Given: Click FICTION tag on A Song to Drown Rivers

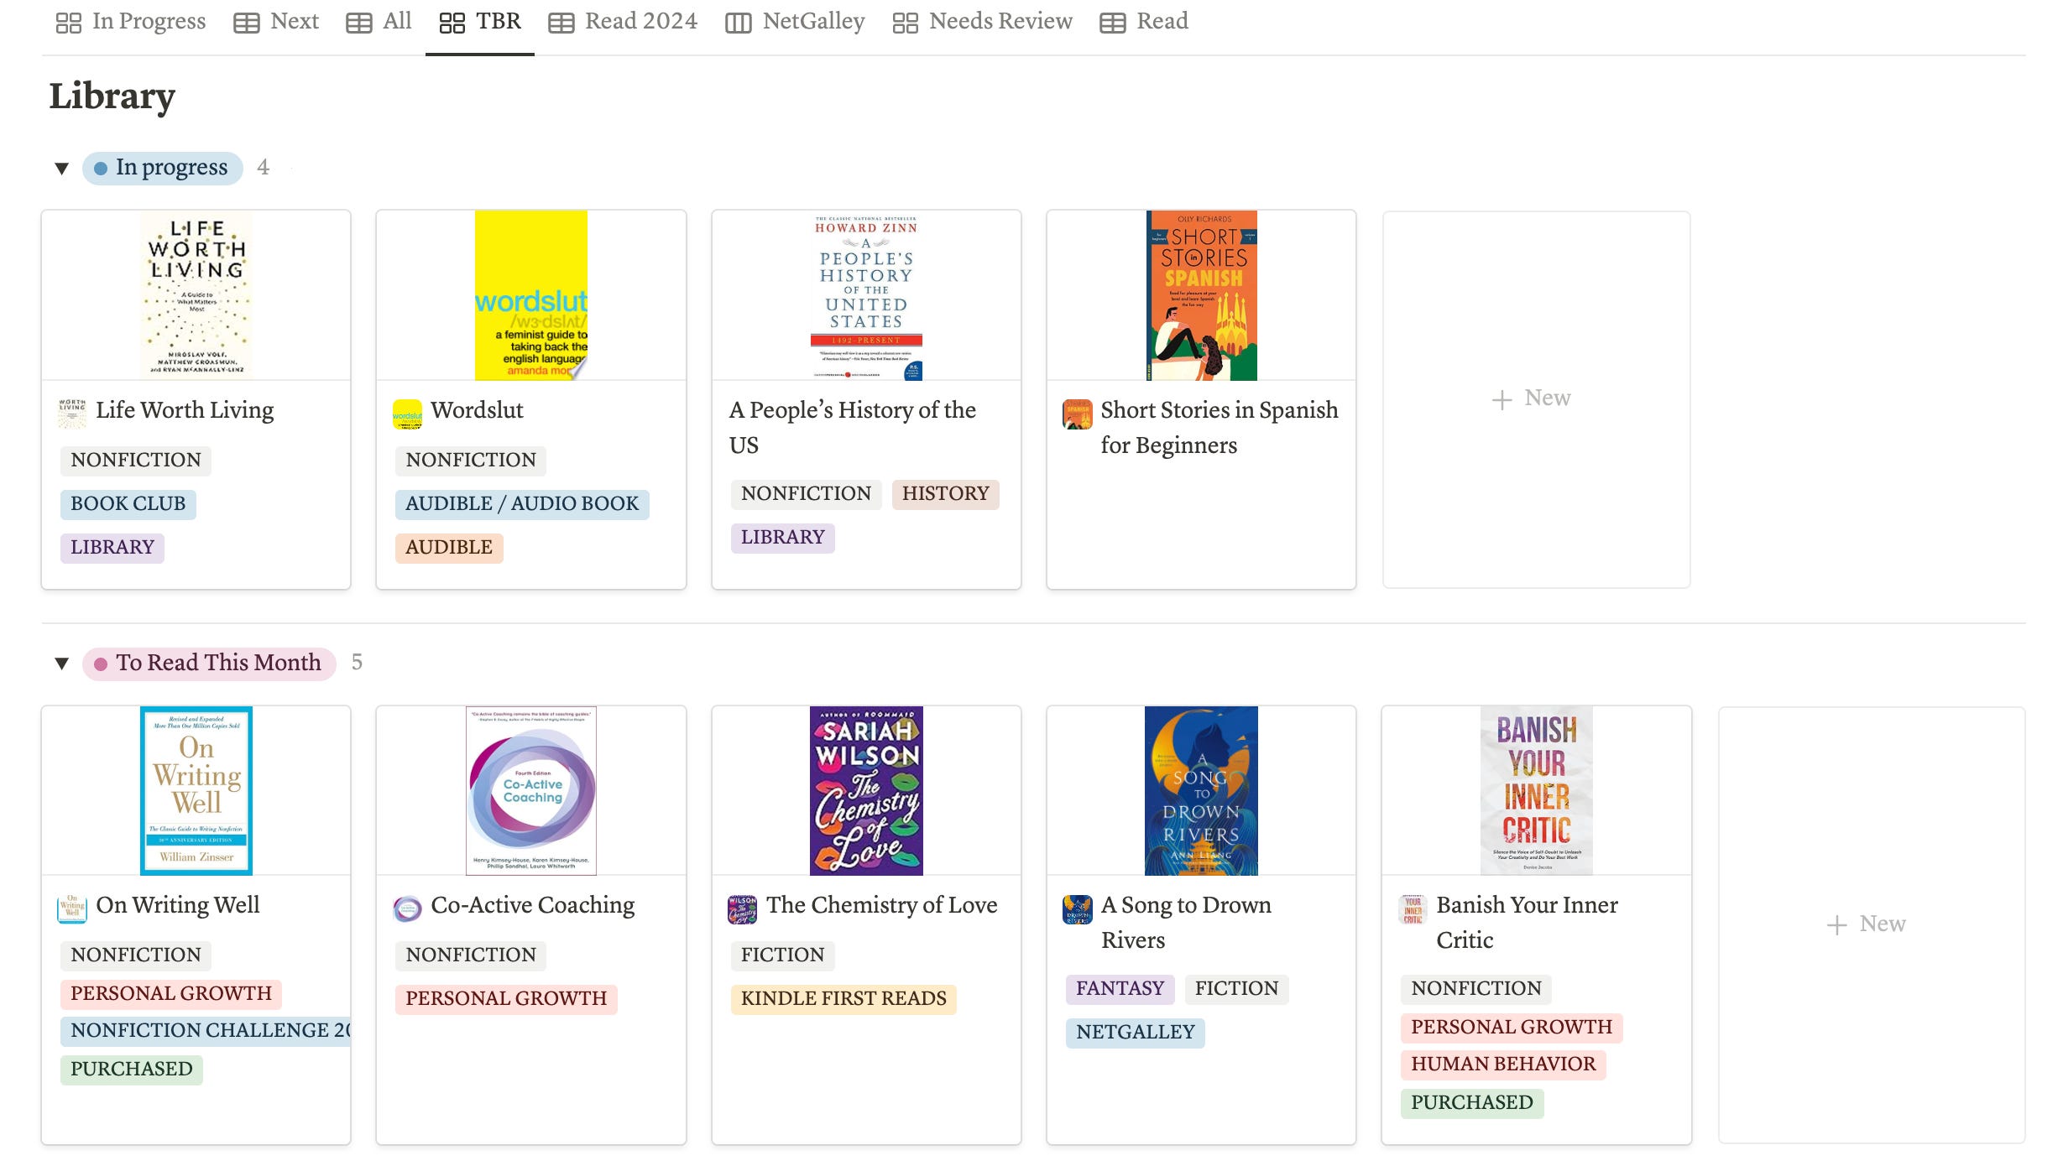Looking at the screenshot, I should pos(1237,989).
